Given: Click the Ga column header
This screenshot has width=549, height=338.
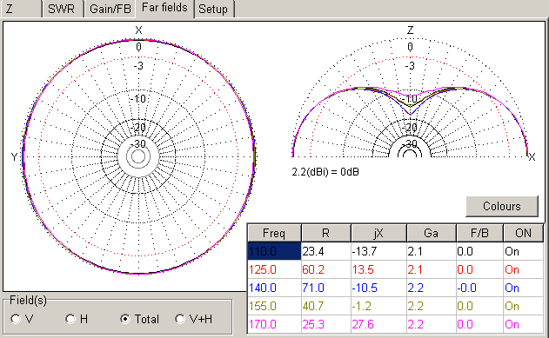Looking at the screenshot, I should (x=431, y=233).
